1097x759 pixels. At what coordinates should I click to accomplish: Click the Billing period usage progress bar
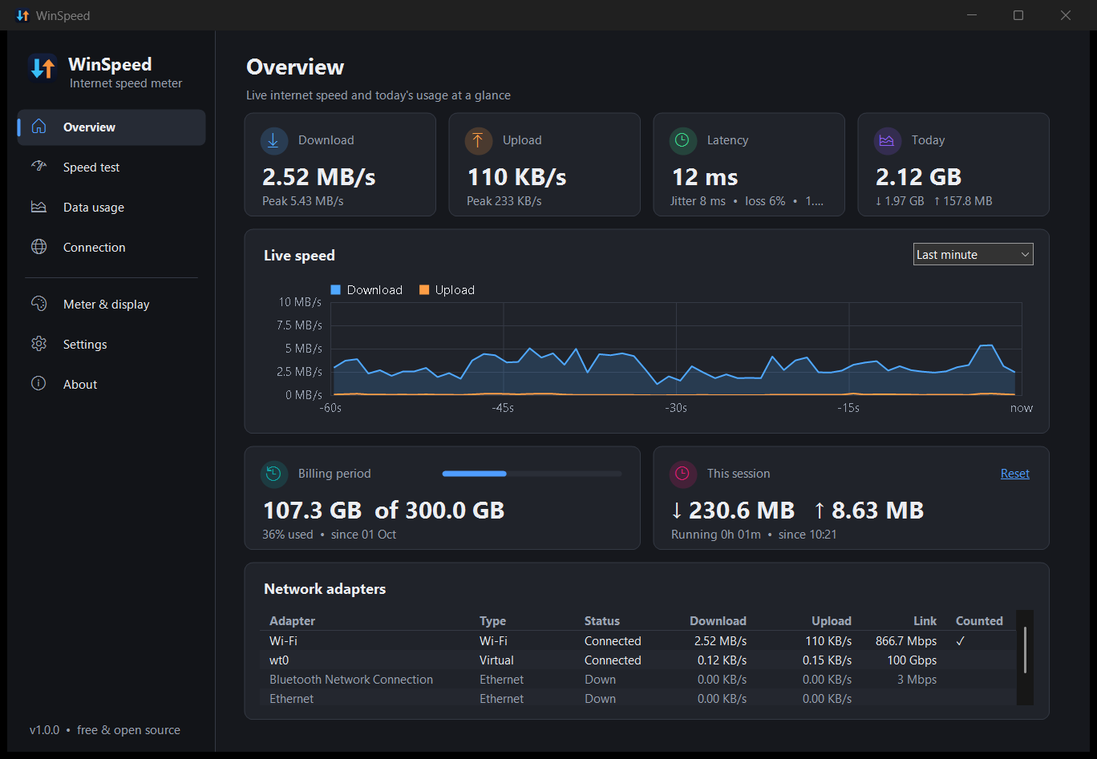coord(532,474)
